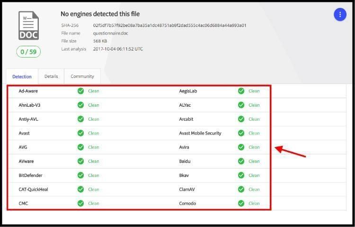Image resolution: width=355 pixels, height=227 pixels.
Task: Click the green check icon in the Avast row
Action: coord(80,133)
